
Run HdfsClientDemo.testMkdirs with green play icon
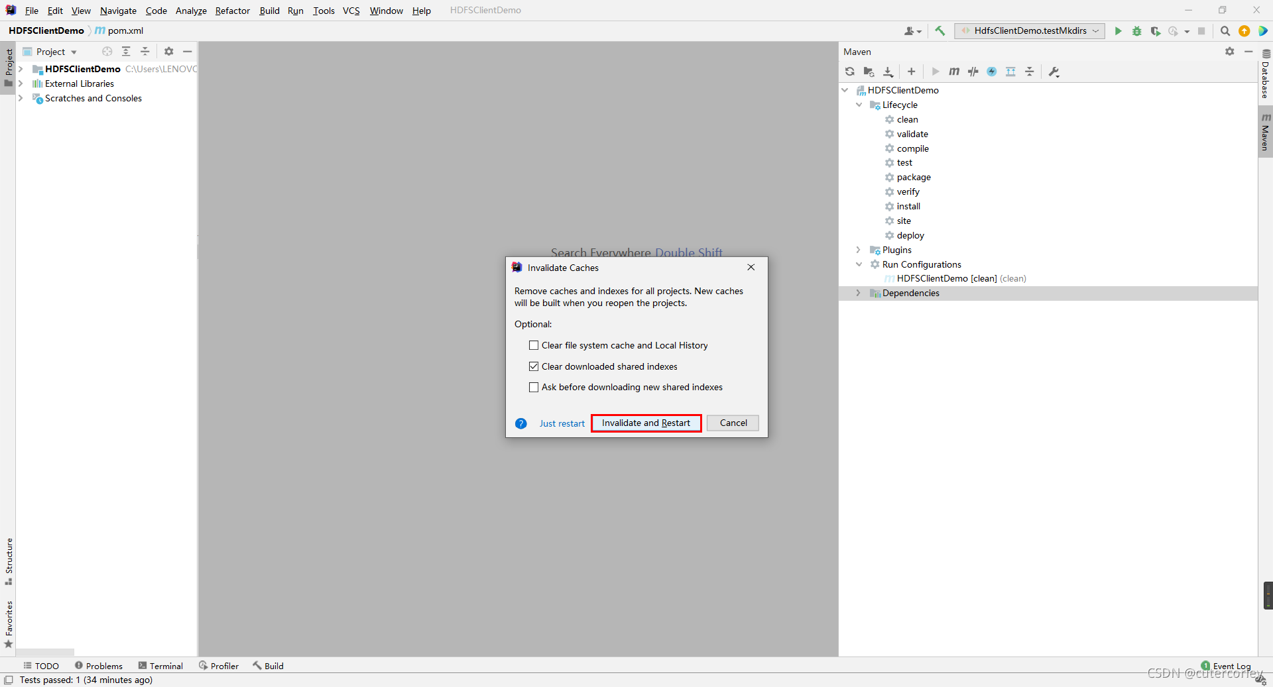tap(1119, 30)
